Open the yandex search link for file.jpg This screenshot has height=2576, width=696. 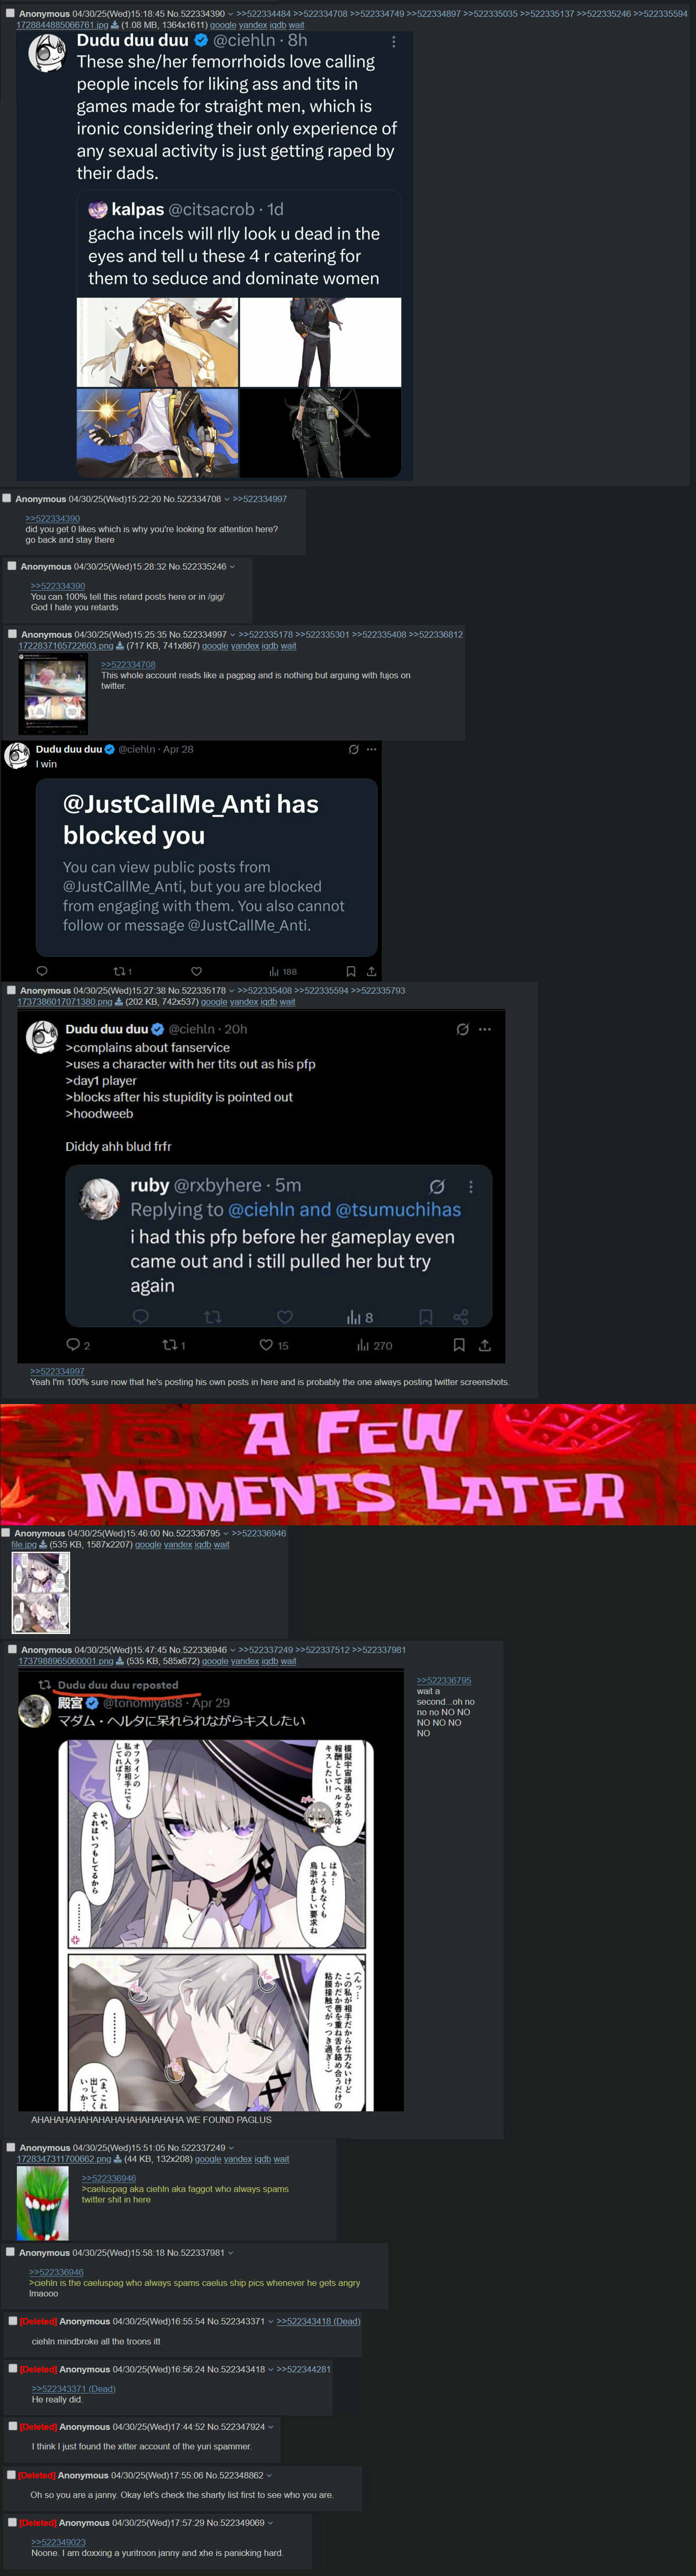point(178,1544)
